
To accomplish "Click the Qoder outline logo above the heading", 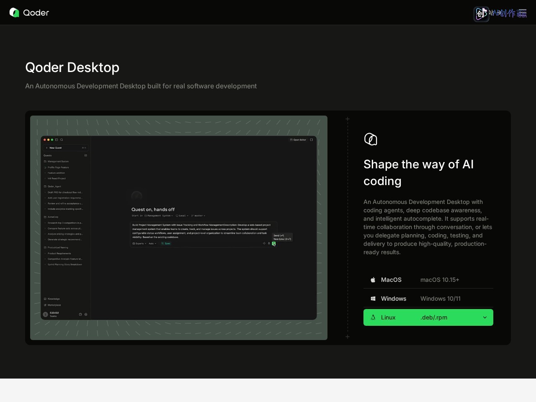I will pyautogui.click(x=371, y=139).
